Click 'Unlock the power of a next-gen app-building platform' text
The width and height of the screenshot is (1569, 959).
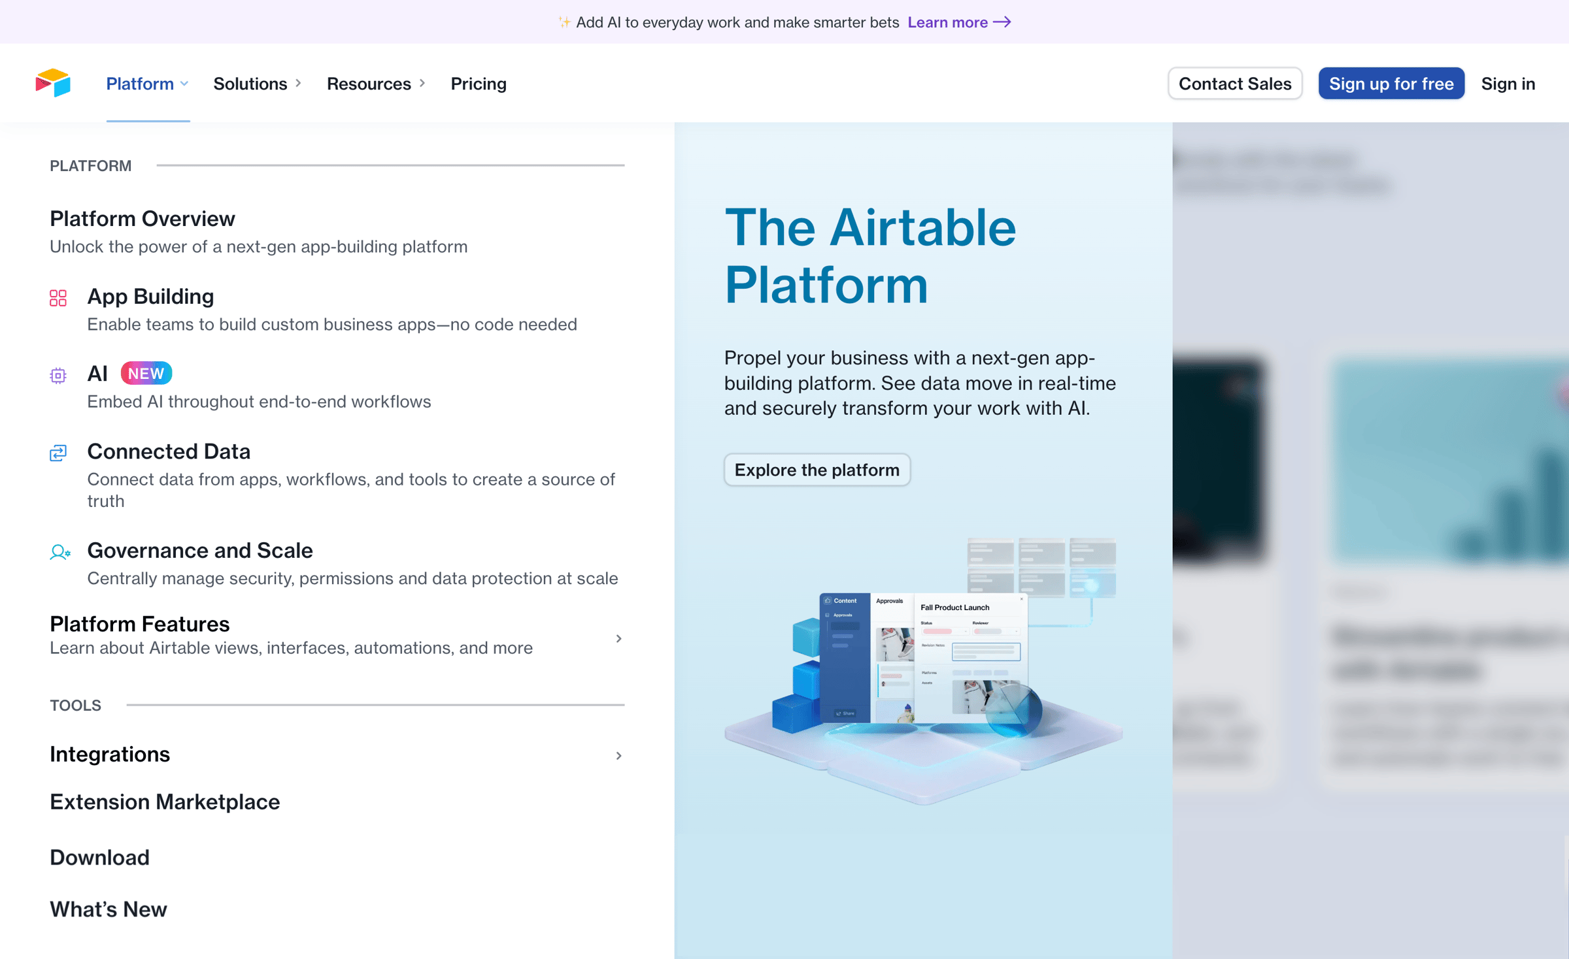(x=259, y=246)
